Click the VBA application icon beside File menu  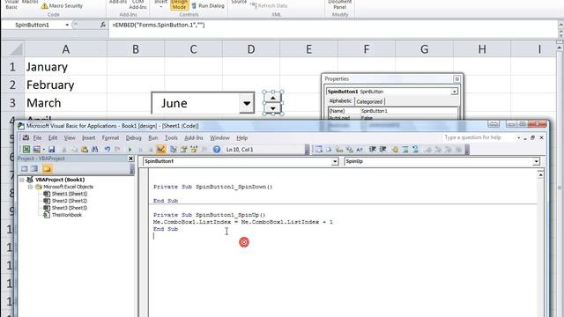[x=26, y=137]
